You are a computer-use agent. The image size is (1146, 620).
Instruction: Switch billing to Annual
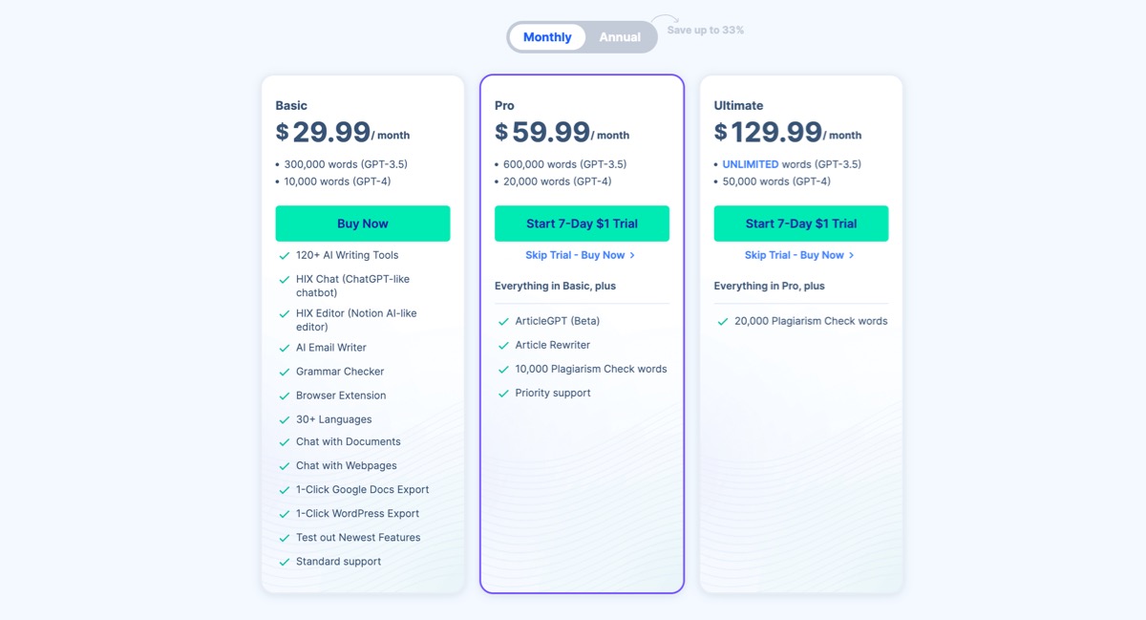619,36
